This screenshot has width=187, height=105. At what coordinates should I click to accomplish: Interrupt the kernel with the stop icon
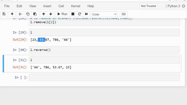click(x=73, y=14)
